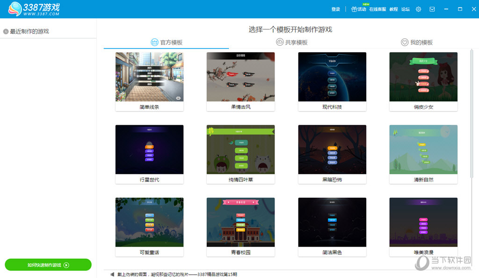Click the 纯情四叶草 caption text
The height and width of the screenshot is (278, 479).
pos(241,180)
